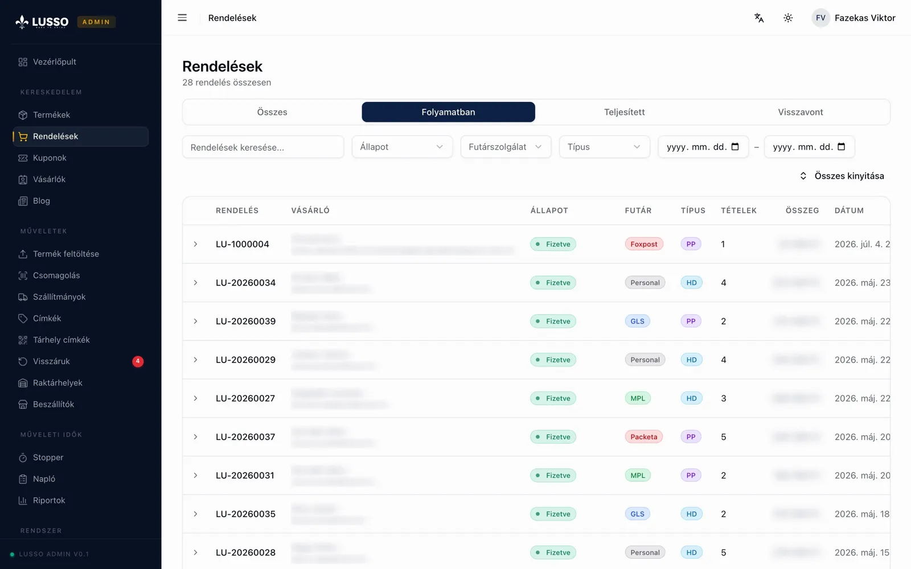Expand order LU-20260031 row chevron
The width and height of the screenshot is (911, 569).
click(195, 476)
